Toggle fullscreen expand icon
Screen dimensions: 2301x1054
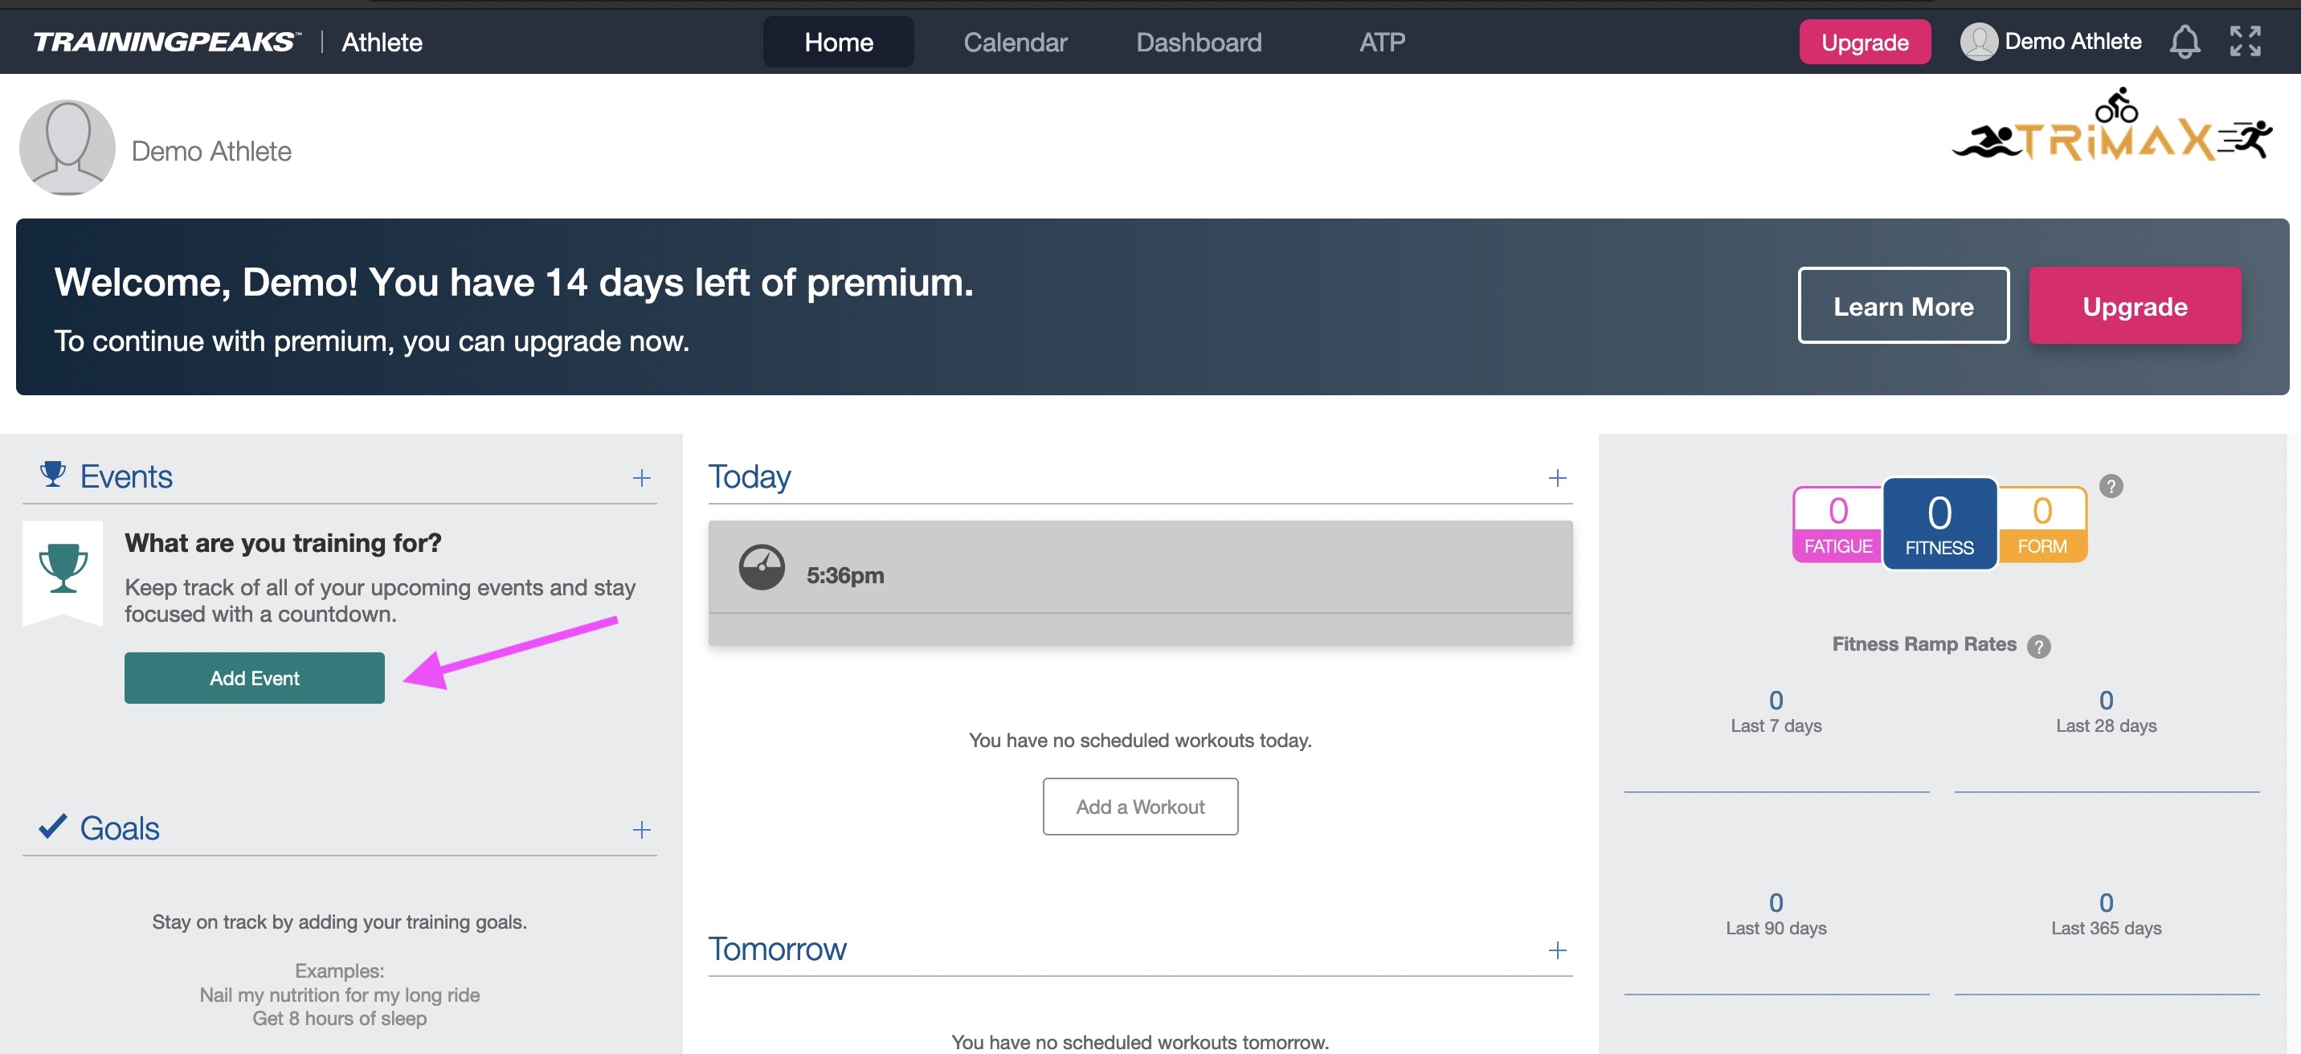pyautogui.click(x=2245, y=41)
